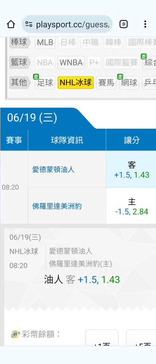This screenshot has height=364, width=156.
Task: Open the 網球 category
Action: 129,83
